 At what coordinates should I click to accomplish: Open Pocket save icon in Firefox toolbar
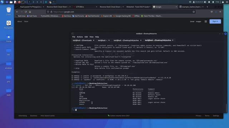211,12
